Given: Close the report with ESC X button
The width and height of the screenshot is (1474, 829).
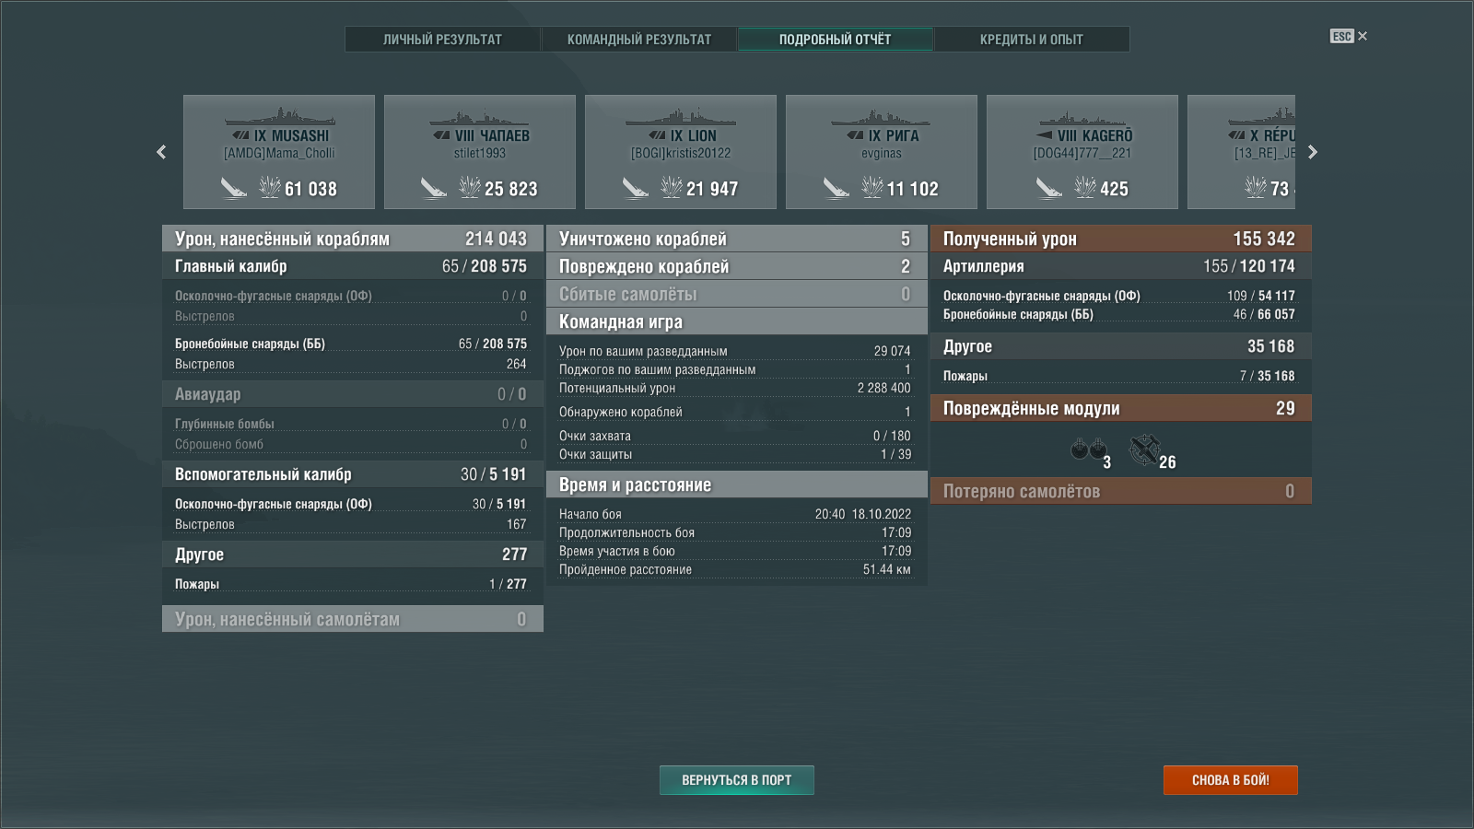Looking at the screenshot, I should (1349, 37).
